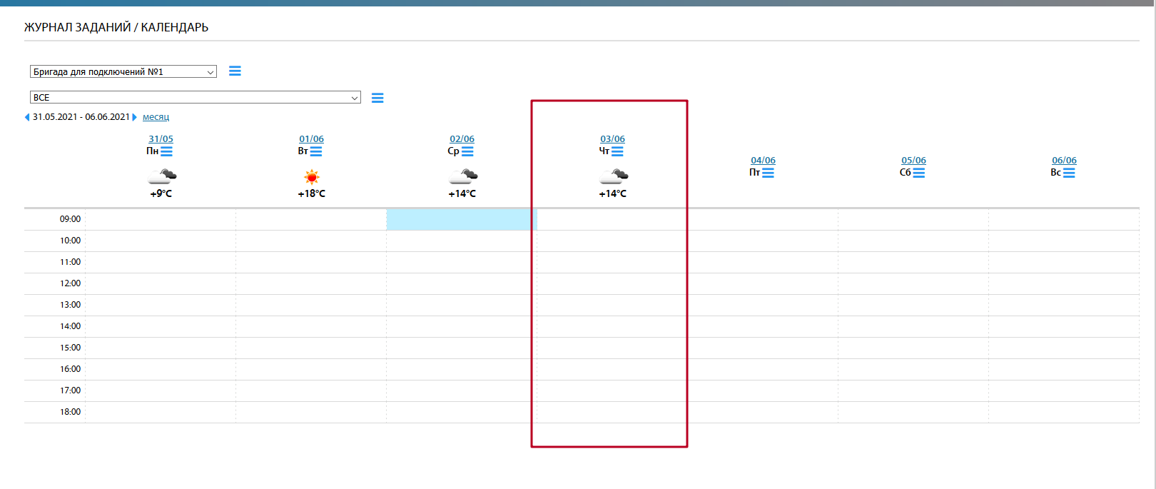Click the ЖУРНАЛ ЗАДАНИЙ / КАЛЕНДАРЬ heading
1156x489 pixels.
[x=116, y=27]
